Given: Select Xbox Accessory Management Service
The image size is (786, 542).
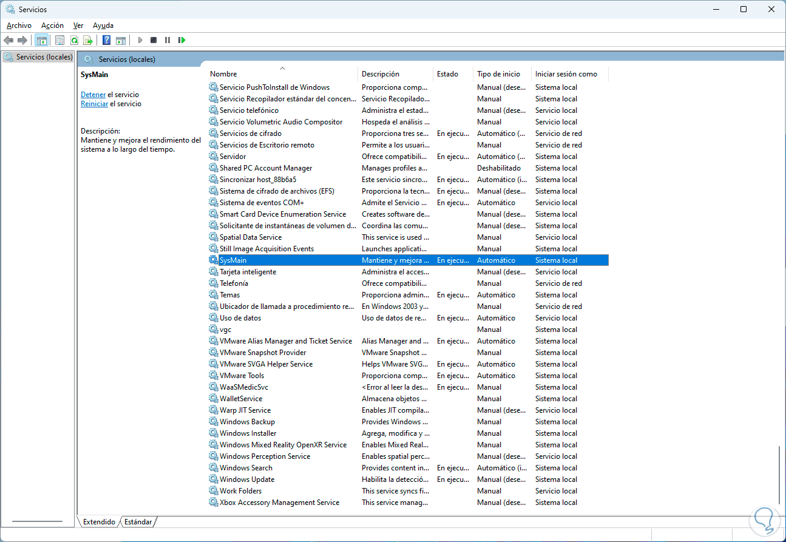Looking at the screenshot, I should [x=408, y=503].
